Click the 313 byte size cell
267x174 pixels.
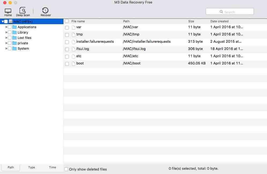(x=195, y=42)
